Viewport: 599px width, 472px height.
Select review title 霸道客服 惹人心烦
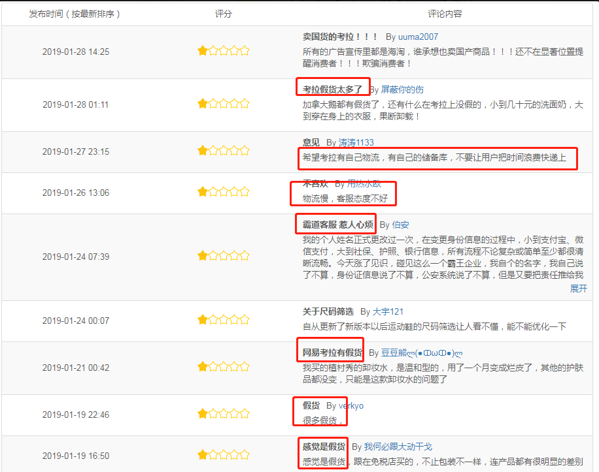(337, 225)
